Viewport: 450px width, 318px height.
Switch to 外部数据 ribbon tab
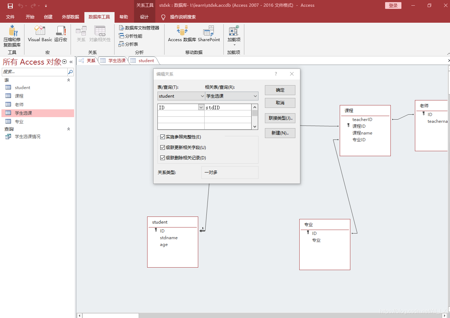tap(71, 17)
